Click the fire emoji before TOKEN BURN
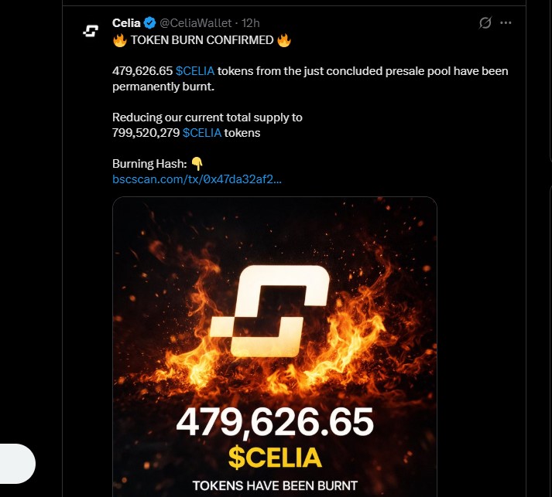This screenshot has width=552, height=497. coord(118,39)
